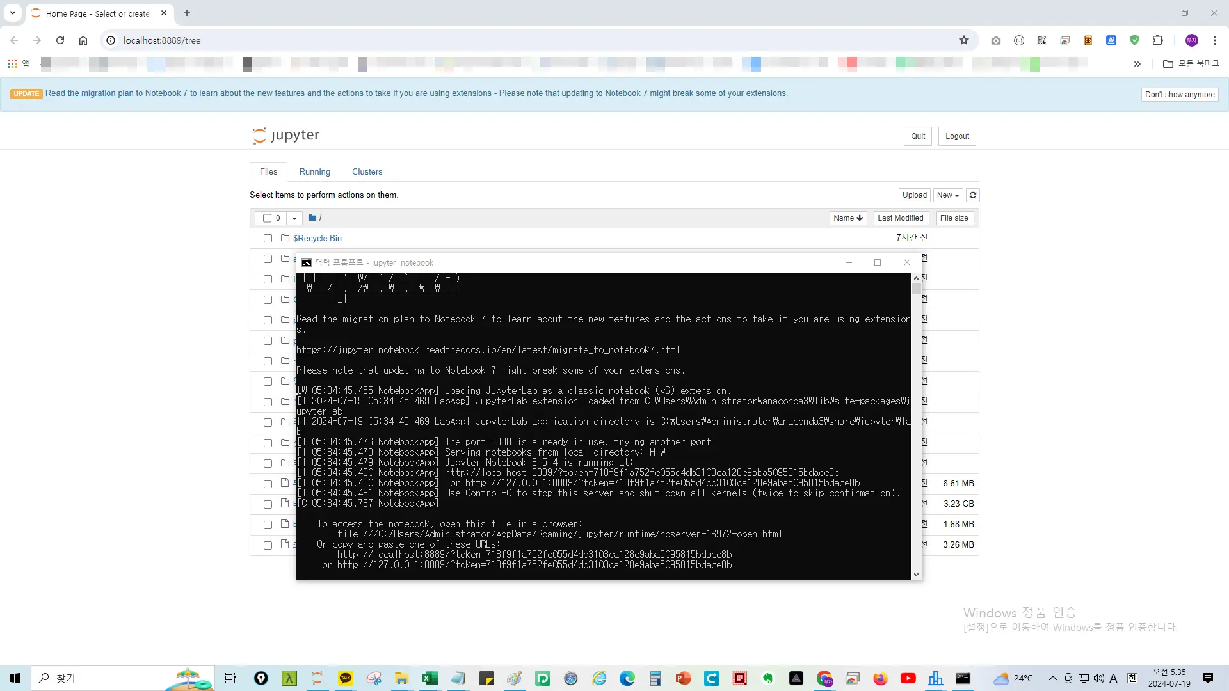Select the Running tab

pyautogui.click(x=315, y=171)
